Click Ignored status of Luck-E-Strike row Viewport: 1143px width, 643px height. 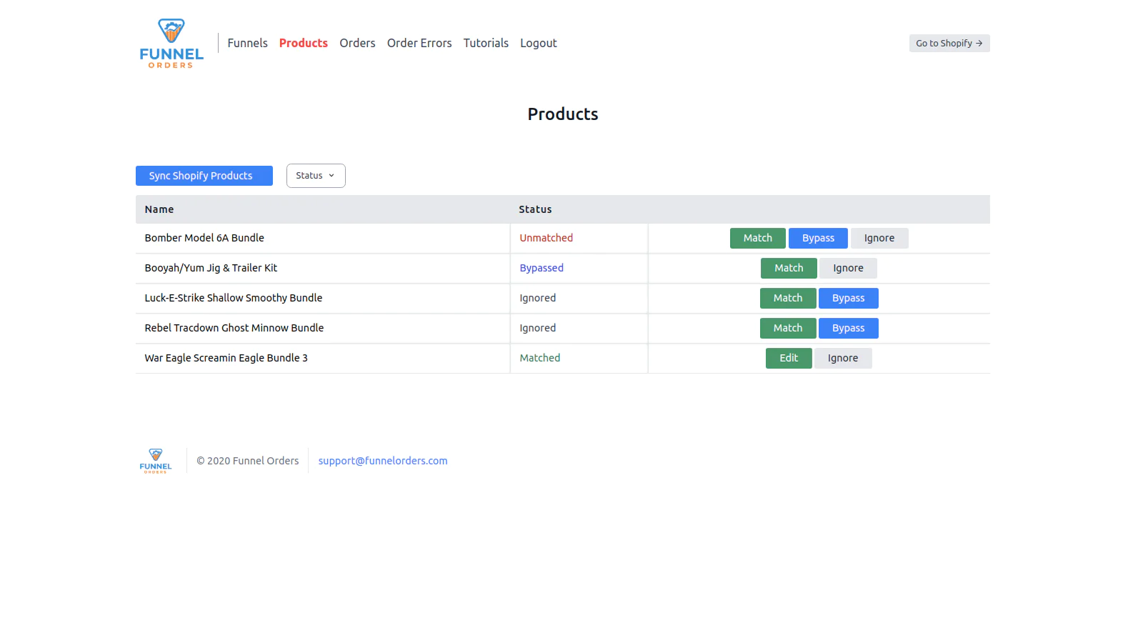538,298
